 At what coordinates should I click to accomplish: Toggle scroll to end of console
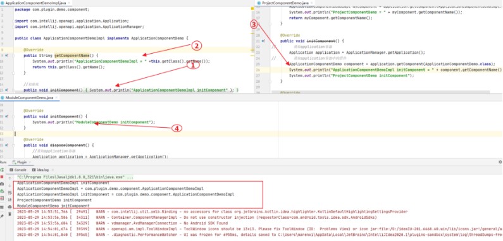[x=9, y=200]
